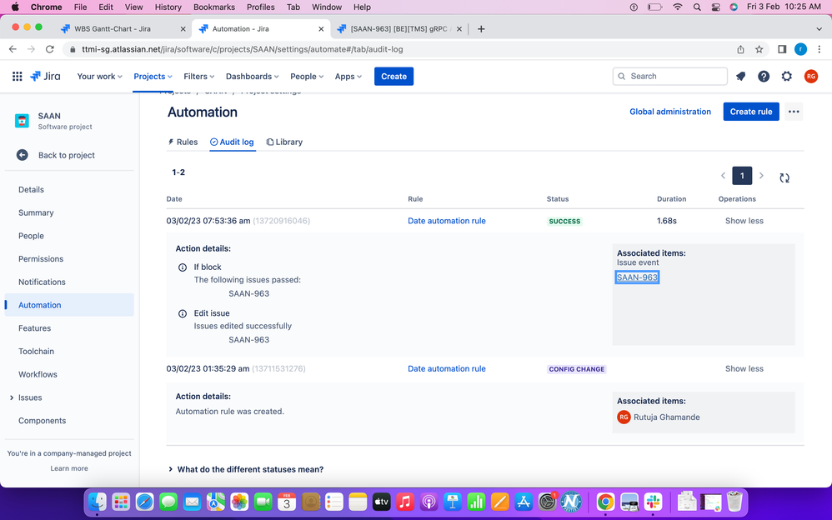The width and height of the screenshot is (832, 520).
Task: Open the SAAN-963 associated item link
Action: pos(637,277)
